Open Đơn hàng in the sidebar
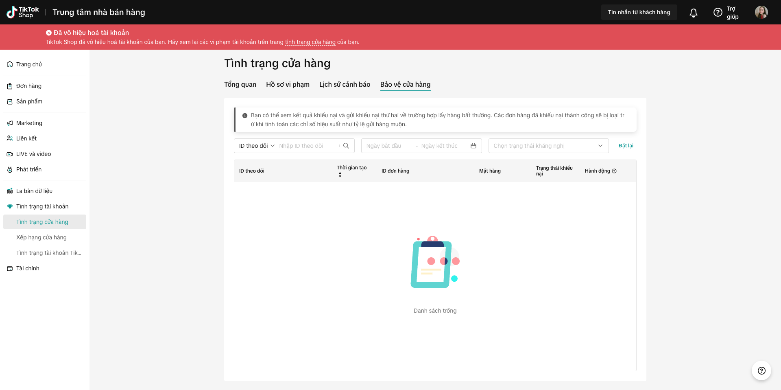 [29, 86]
